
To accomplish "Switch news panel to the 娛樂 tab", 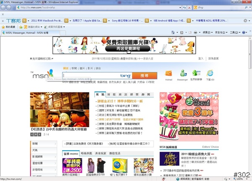I will [134, 94].
